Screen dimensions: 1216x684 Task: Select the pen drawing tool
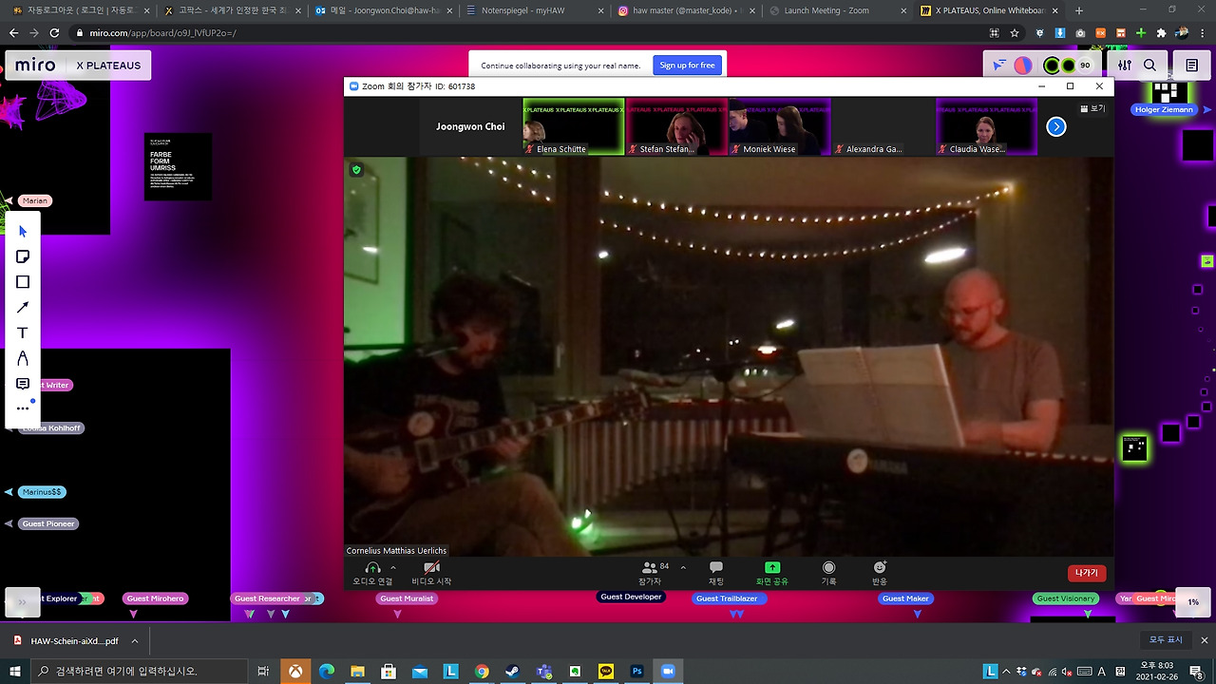pyautogui.click(x=23, y=359)
